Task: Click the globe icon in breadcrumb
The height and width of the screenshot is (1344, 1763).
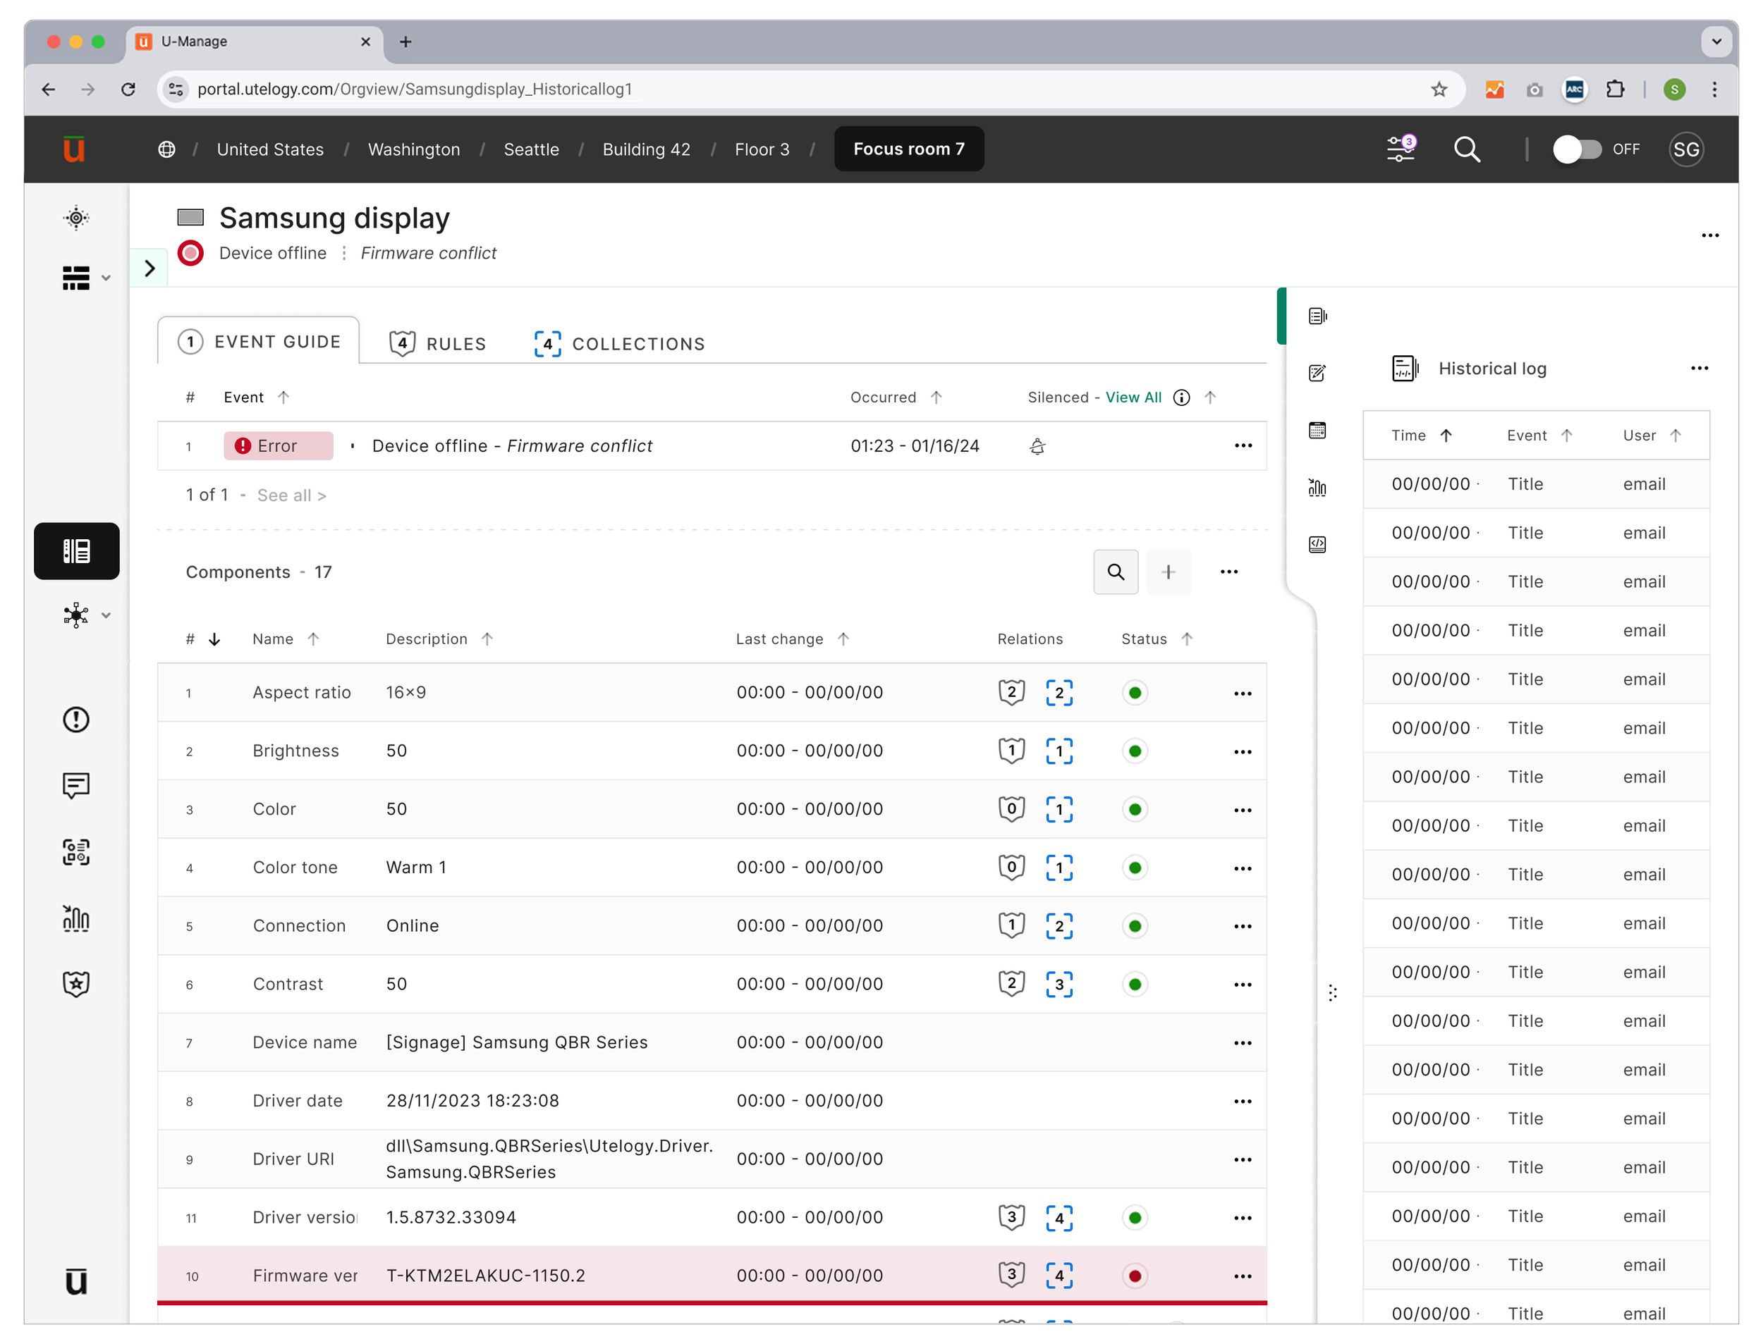Action: (166, 149)
